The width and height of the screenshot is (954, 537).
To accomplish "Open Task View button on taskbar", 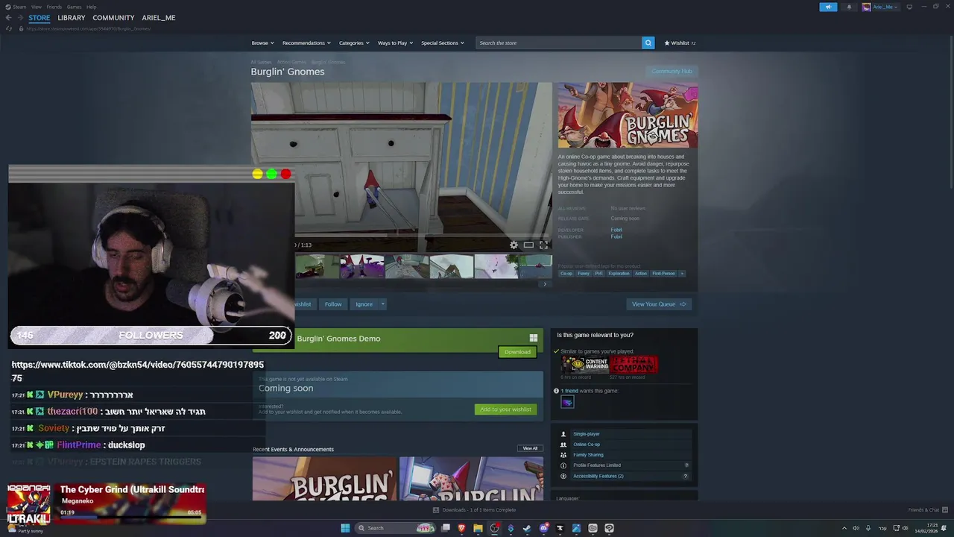I will click(445, 528).
